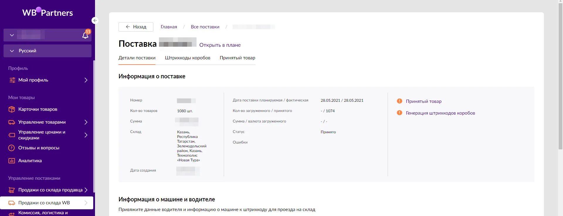
Task: Open the Русский language dropdown
Action: 48,51
